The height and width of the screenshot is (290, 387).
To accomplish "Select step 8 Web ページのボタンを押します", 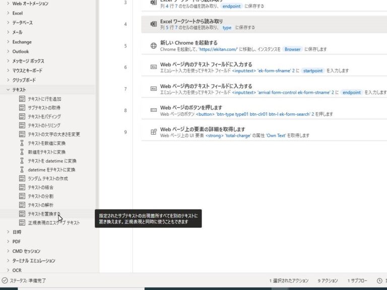I will 264,110.
